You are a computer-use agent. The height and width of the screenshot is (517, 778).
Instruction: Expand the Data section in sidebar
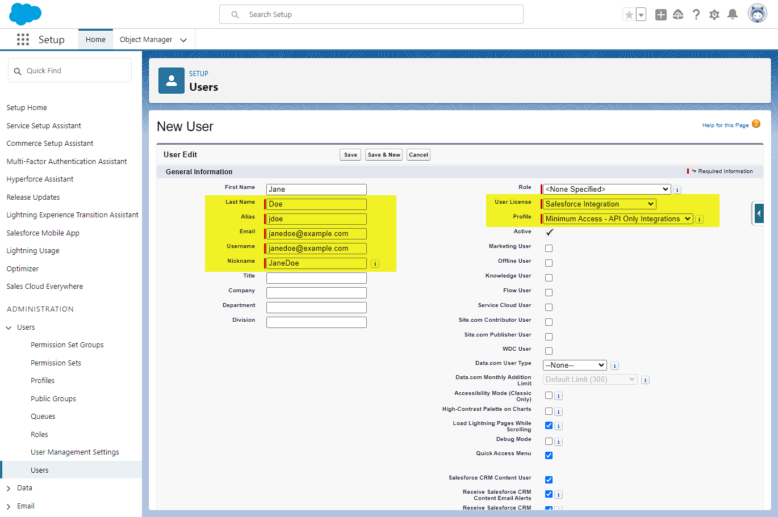click(x=24, y=488)
